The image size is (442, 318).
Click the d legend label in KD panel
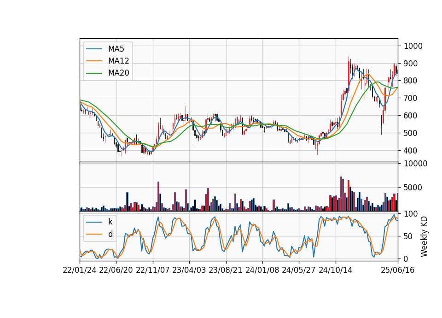[x=110, y=234]
